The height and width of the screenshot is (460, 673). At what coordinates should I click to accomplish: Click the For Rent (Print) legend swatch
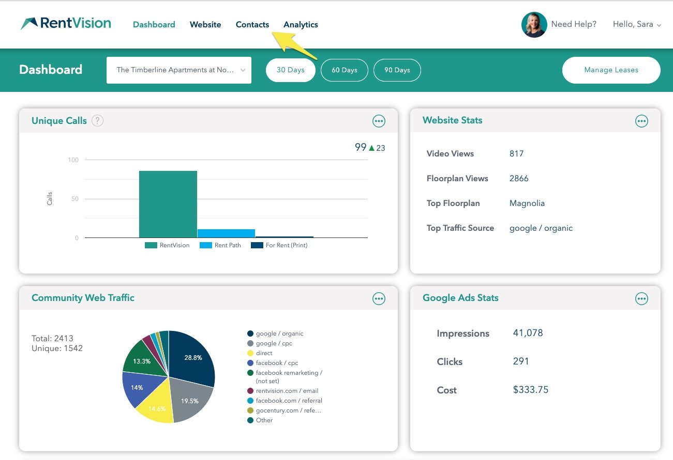click(257, 245)
